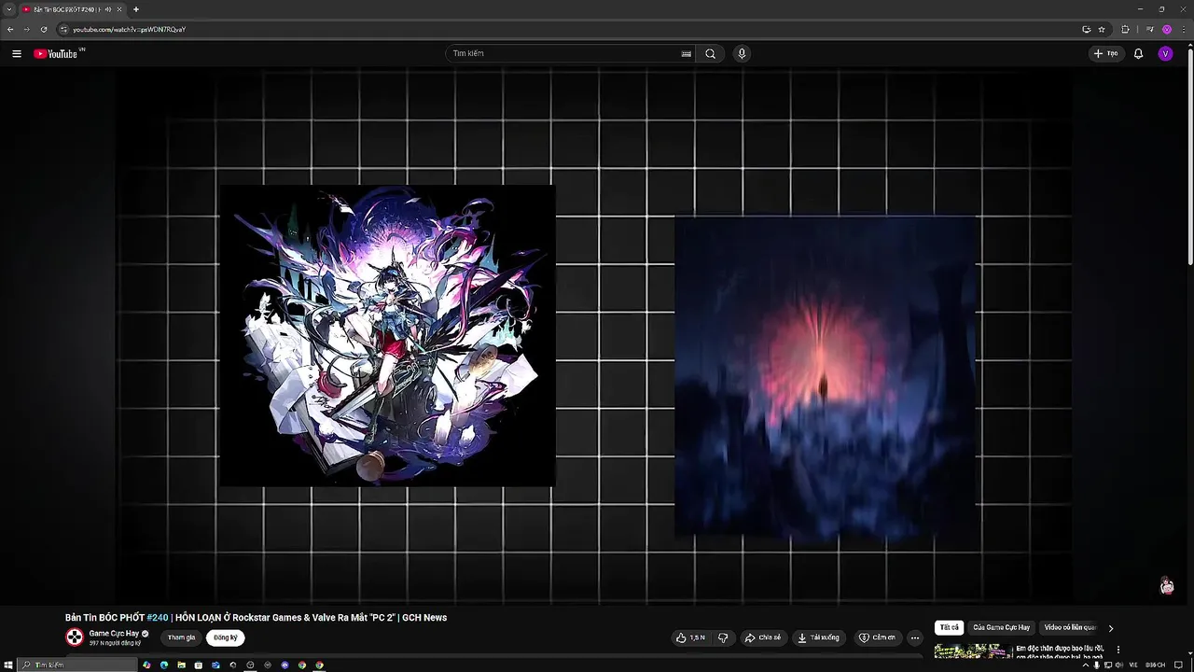Open the Tạo create button
The height and width of the screenshot is (672, 1194).
(1106, 54)
